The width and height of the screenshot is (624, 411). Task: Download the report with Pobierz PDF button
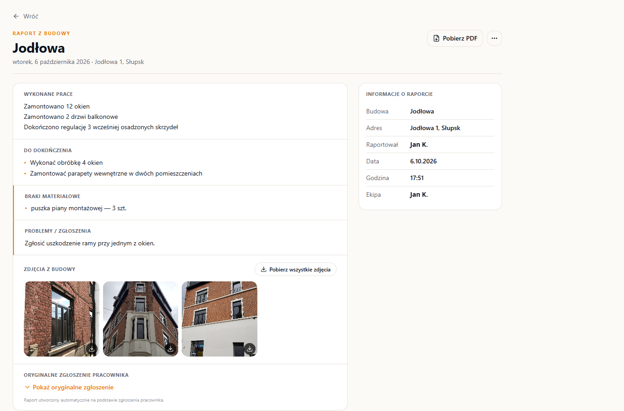click(x=455, y=38)
